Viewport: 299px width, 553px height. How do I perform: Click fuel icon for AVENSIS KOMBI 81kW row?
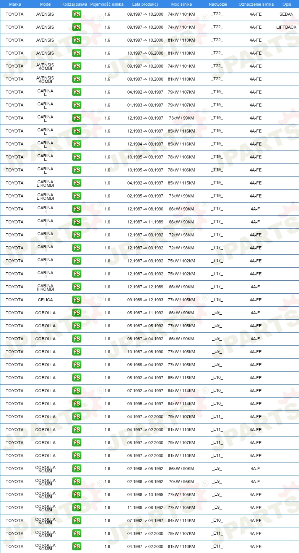tap(76, 79)
